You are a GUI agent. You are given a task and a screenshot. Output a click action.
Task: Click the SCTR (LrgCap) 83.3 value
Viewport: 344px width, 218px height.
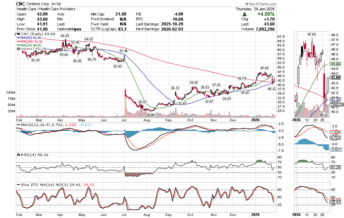pyautogui.click(x=122, y=30)
